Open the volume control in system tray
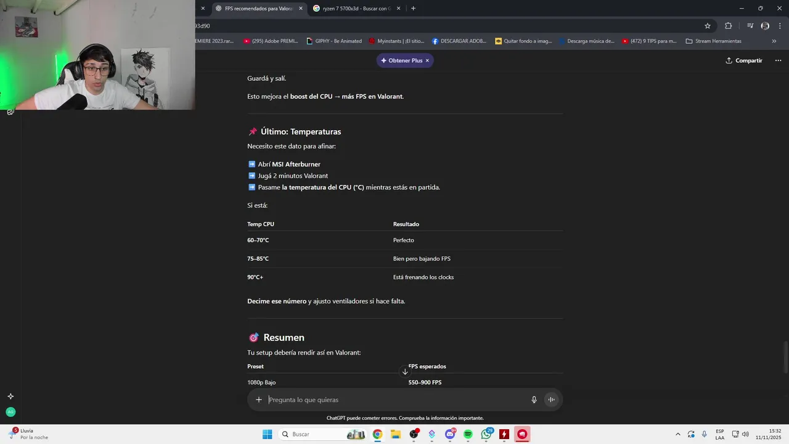The image size is (789, 444). (x=745, y=434)
